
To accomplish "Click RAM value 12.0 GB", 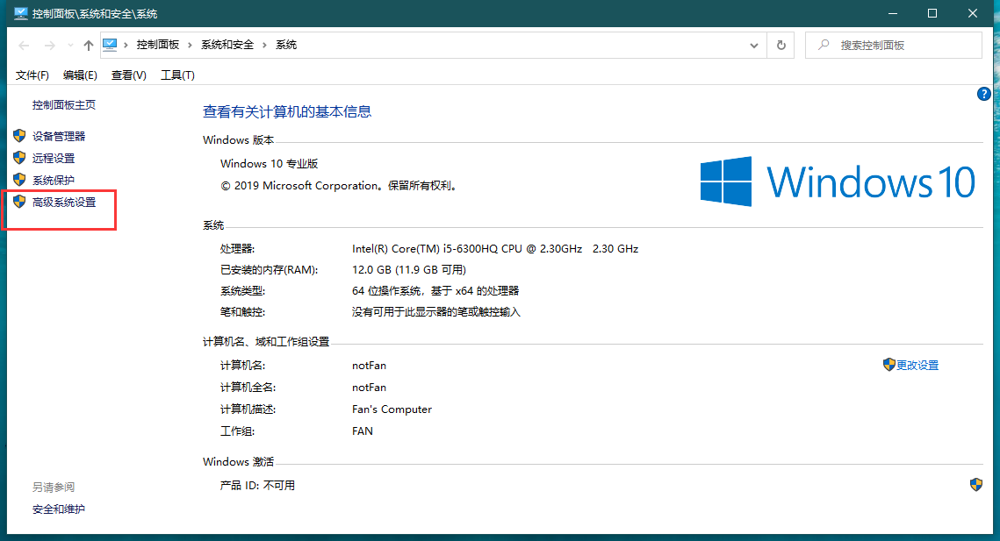I will click(x=409, y=269).
